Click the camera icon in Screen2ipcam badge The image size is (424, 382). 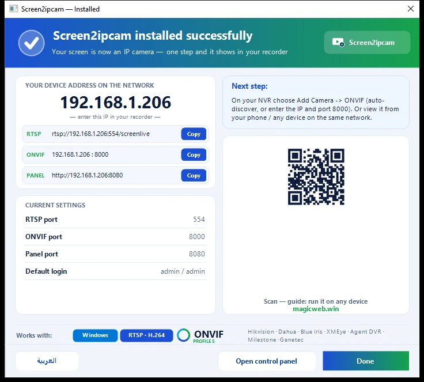[338, 43]
